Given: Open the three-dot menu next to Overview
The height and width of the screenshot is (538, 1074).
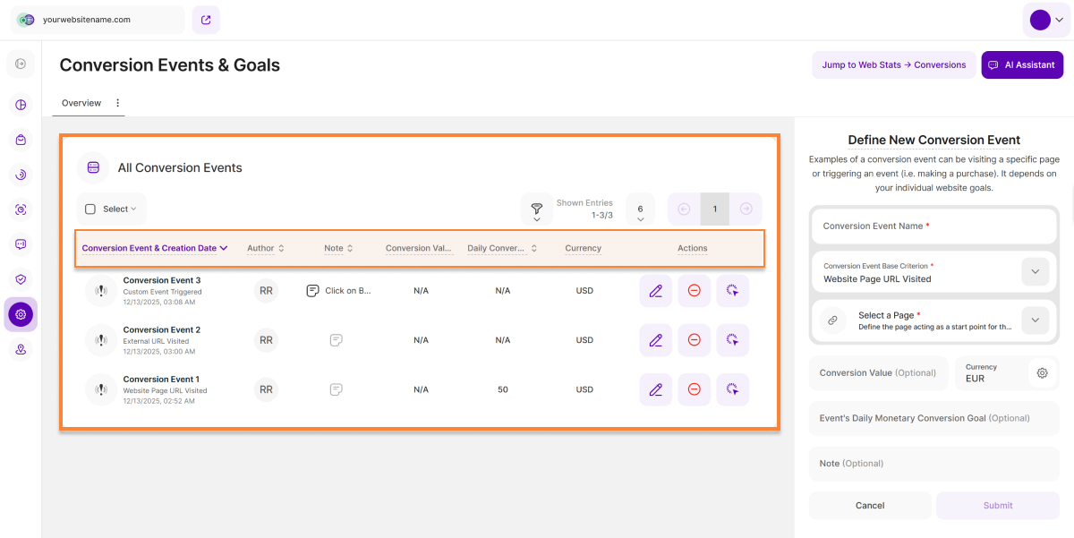Looking at the screenshot, I should 117,103.
